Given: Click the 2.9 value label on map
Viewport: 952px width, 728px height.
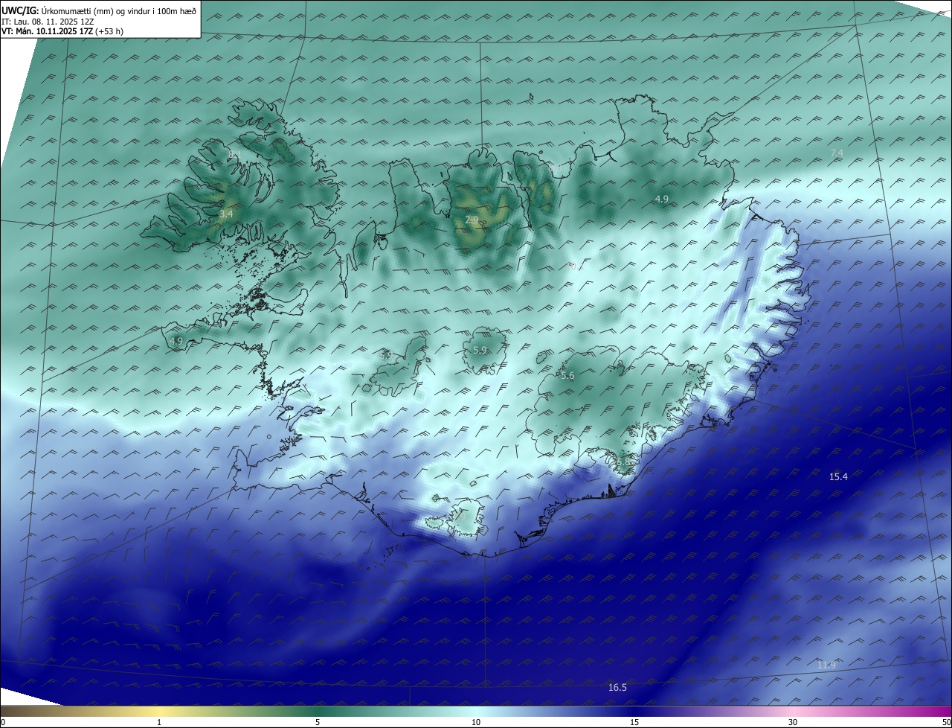Looking at the screenshot, I should (472, 220).
